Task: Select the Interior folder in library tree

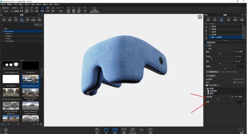Action: click(9, 34)
